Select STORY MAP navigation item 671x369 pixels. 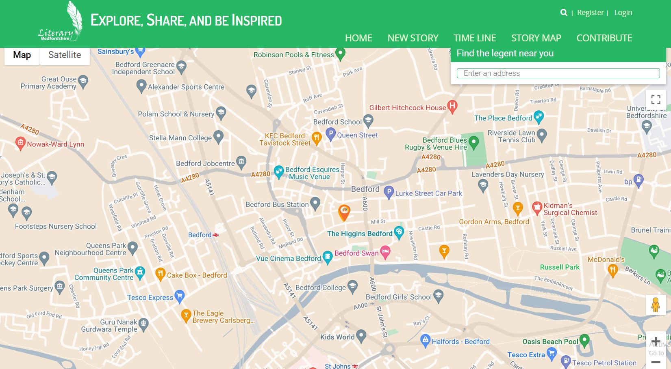(x=536, y=38)
